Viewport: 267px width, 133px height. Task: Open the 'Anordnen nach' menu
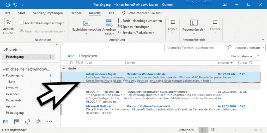[109, 27]
